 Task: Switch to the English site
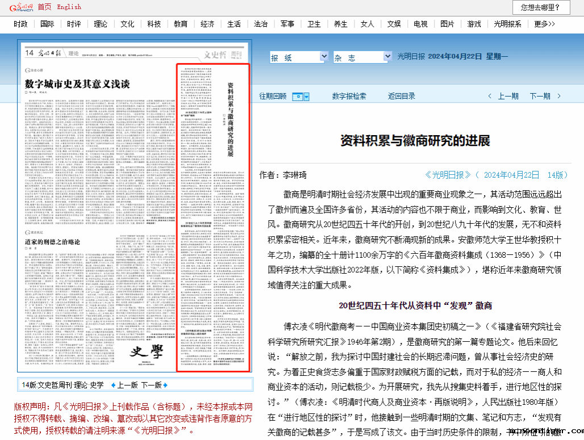click(69, 7)
